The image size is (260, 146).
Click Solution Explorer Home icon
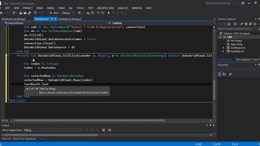229,24
